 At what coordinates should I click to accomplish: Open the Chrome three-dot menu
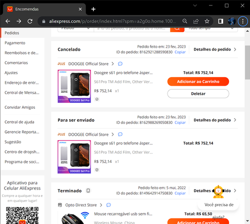[x=242, y=21]
